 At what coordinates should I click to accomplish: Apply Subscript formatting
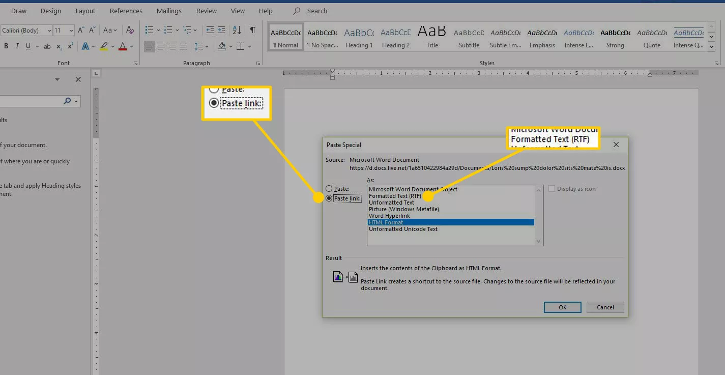[x=59, y=46]
